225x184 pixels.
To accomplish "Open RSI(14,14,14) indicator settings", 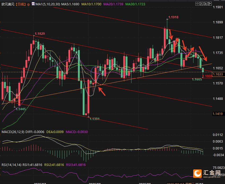I will click(11, 165).
